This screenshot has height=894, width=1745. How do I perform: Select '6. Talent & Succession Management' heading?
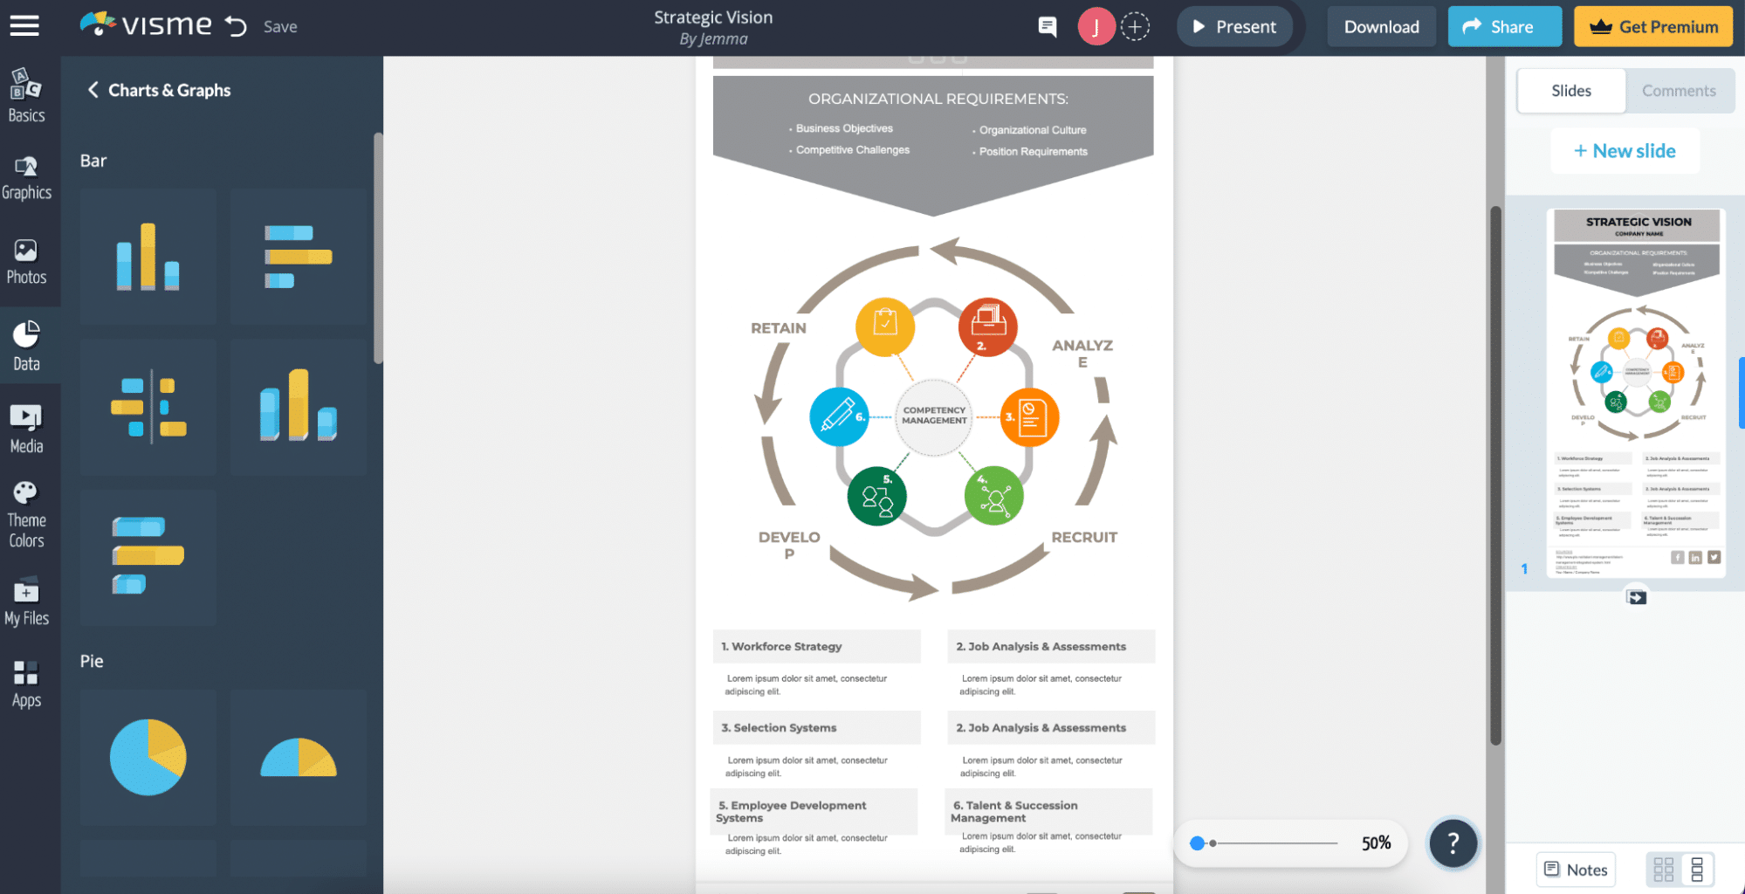[x=1014, y=811]
